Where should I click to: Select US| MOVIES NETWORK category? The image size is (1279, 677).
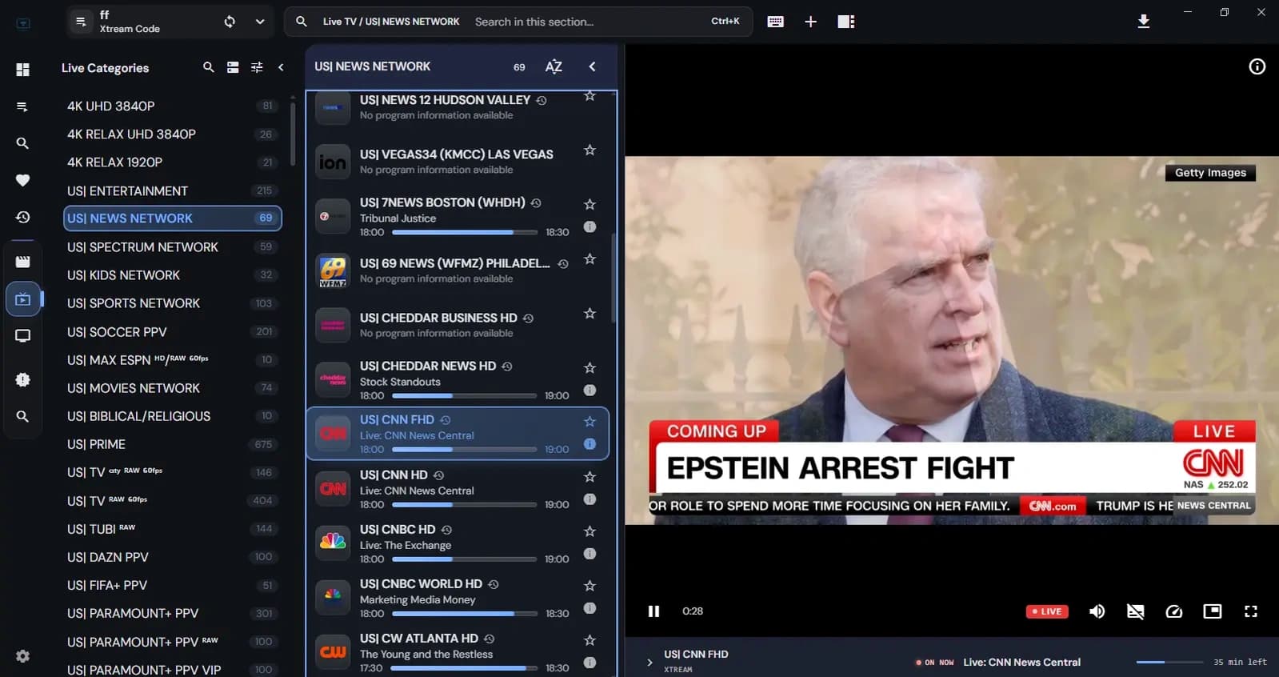172,388
